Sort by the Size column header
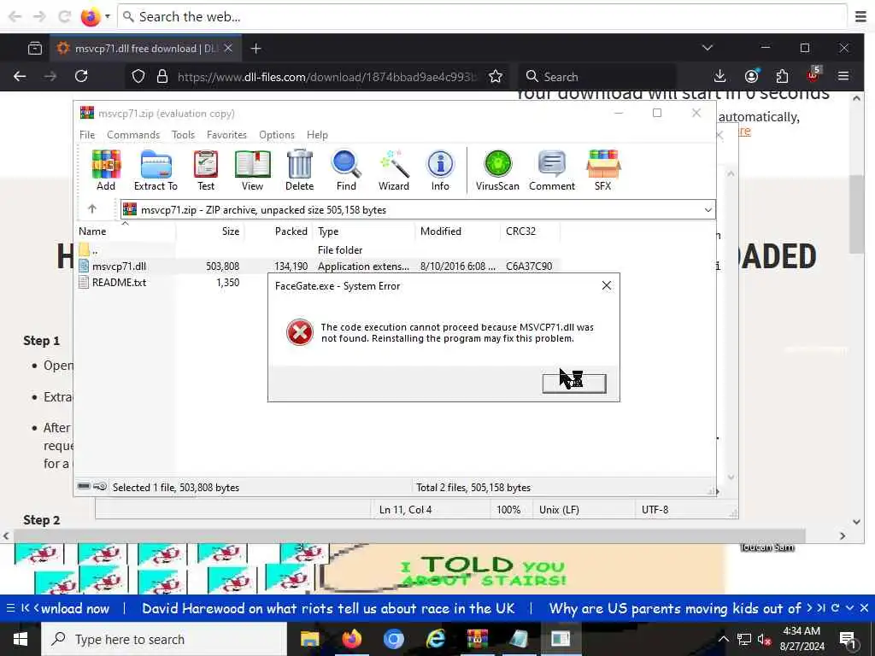875x656 pixels. point(210,231)
